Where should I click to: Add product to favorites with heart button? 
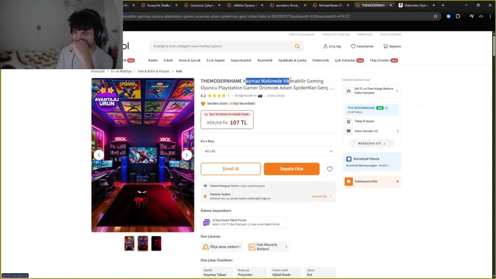329,169
